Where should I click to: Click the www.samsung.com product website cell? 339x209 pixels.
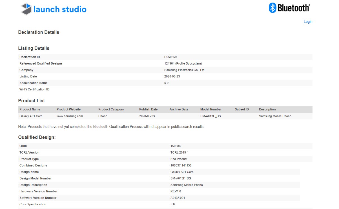click(x=70, y=116)
